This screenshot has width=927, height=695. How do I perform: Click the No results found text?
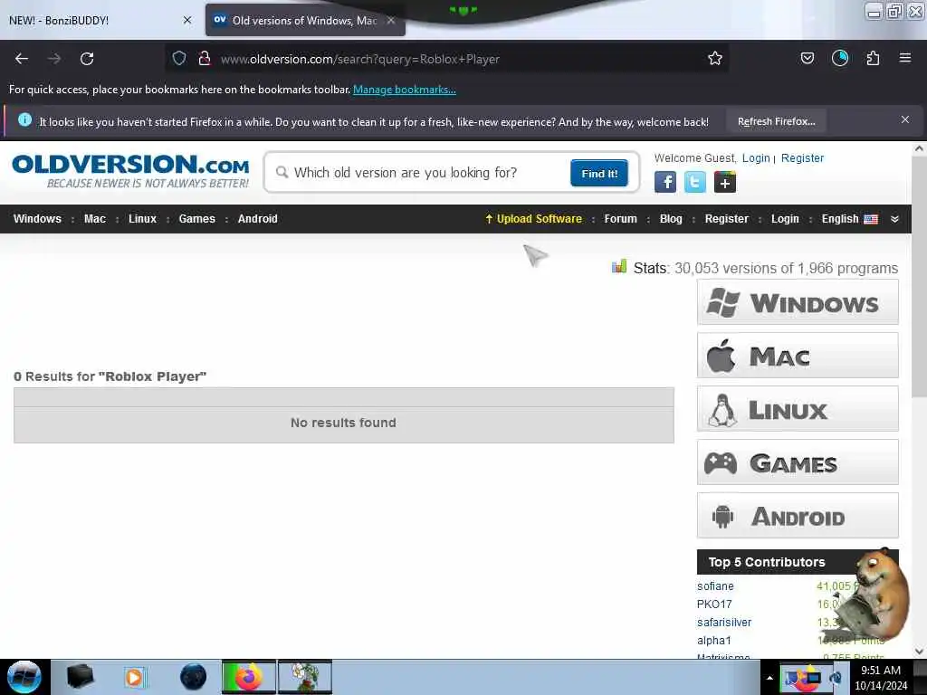tap(343, 423)
